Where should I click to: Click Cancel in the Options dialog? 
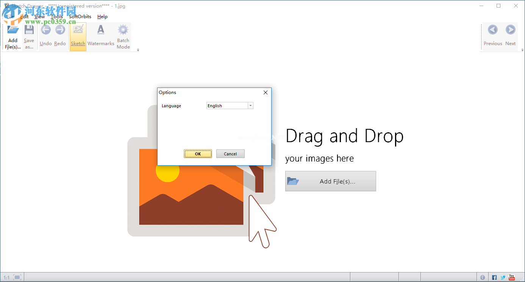pyautogui.click(x=230, y=154)
